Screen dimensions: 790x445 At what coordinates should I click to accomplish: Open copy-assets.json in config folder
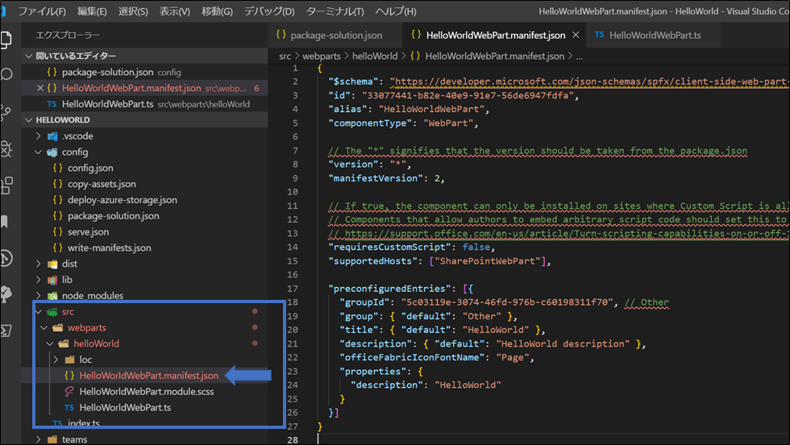pos(102,184)
